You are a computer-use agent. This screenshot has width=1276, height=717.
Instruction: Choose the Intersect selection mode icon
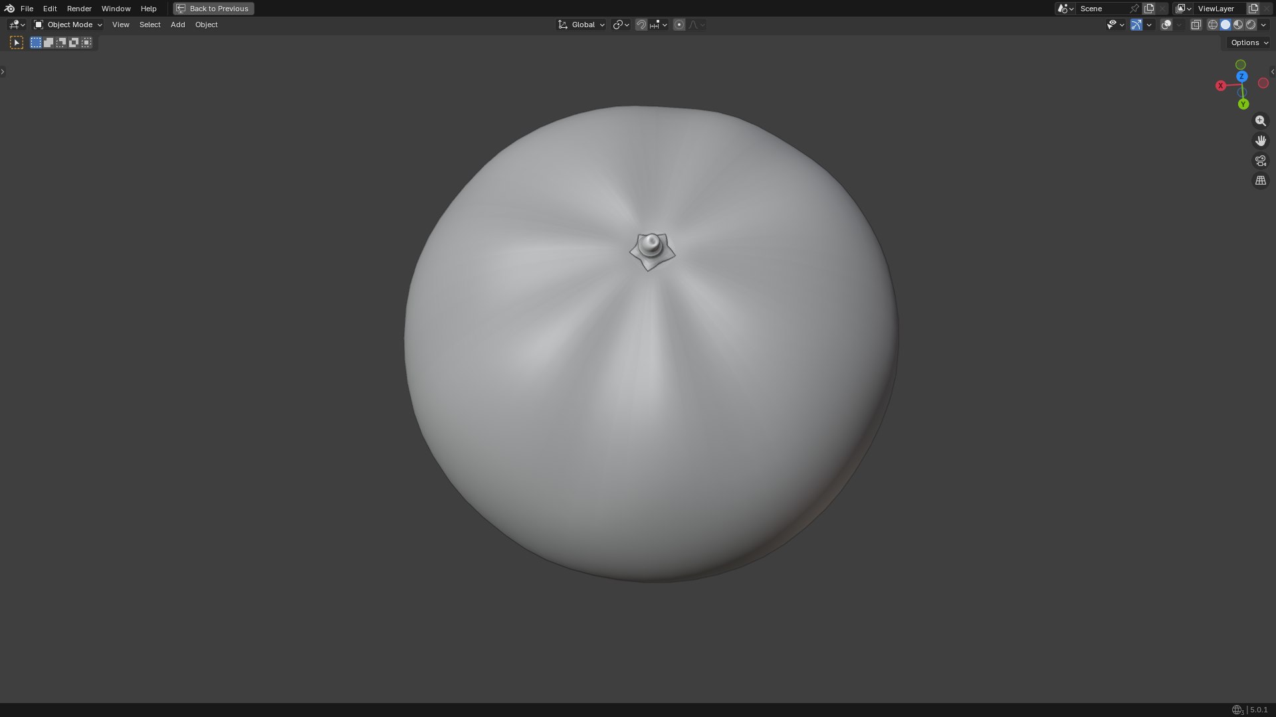pos(86,42)
